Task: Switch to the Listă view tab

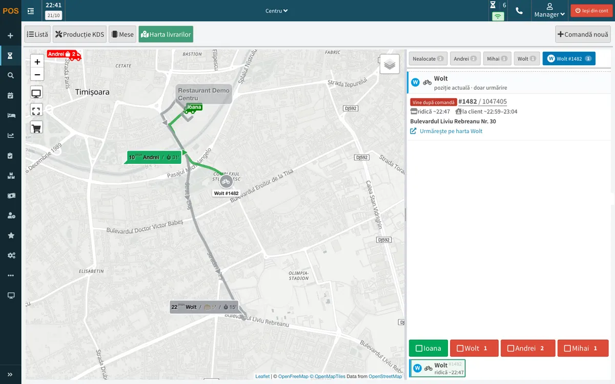Action: (37, 34)
